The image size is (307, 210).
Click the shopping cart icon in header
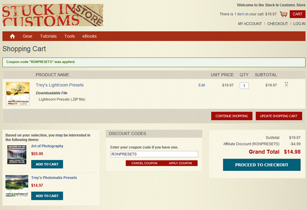tap(283, 14)
